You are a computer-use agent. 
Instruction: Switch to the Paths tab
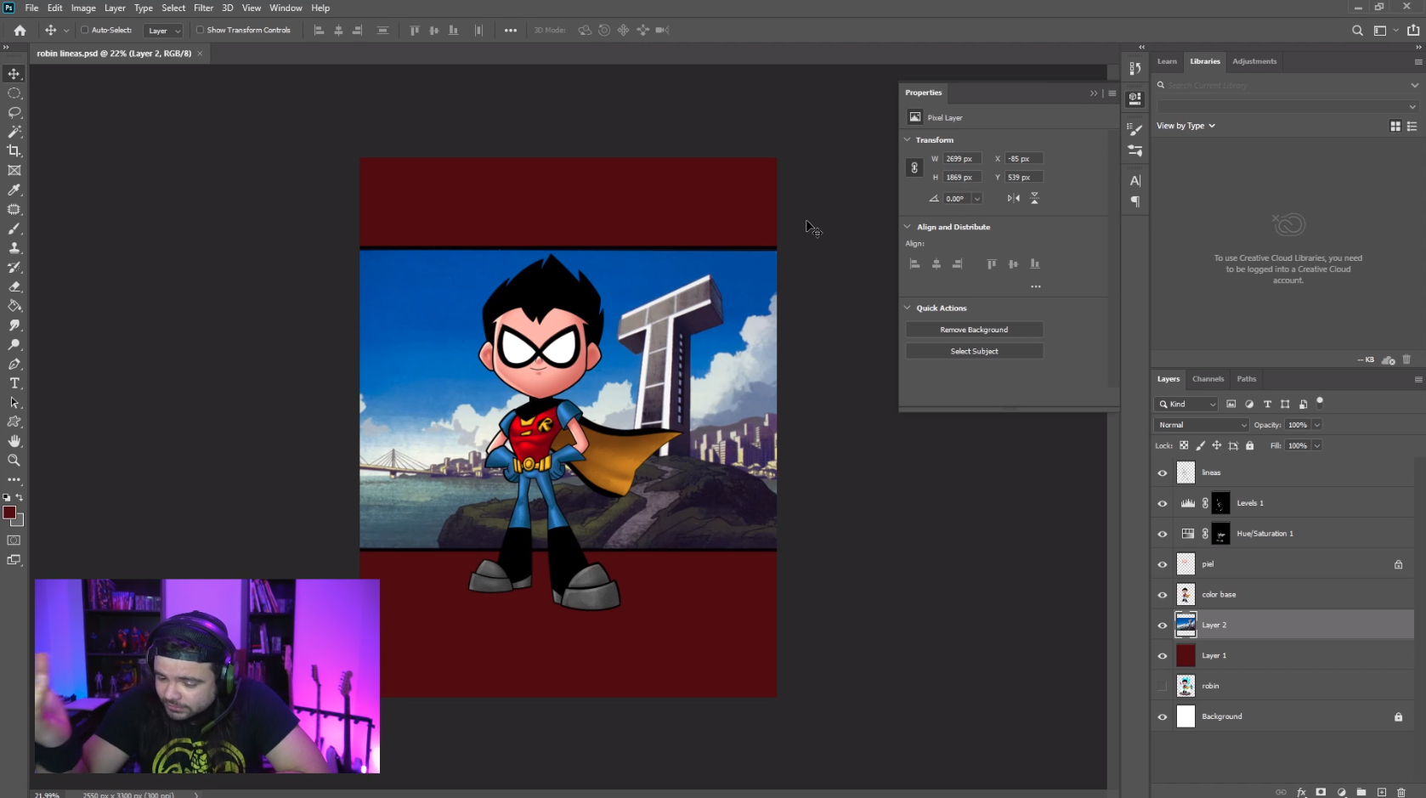pos(1246,379)
